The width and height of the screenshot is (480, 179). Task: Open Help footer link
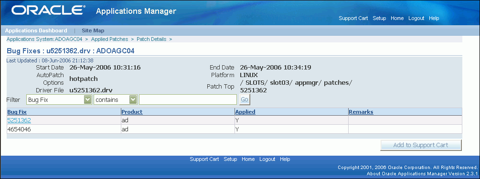285,159
